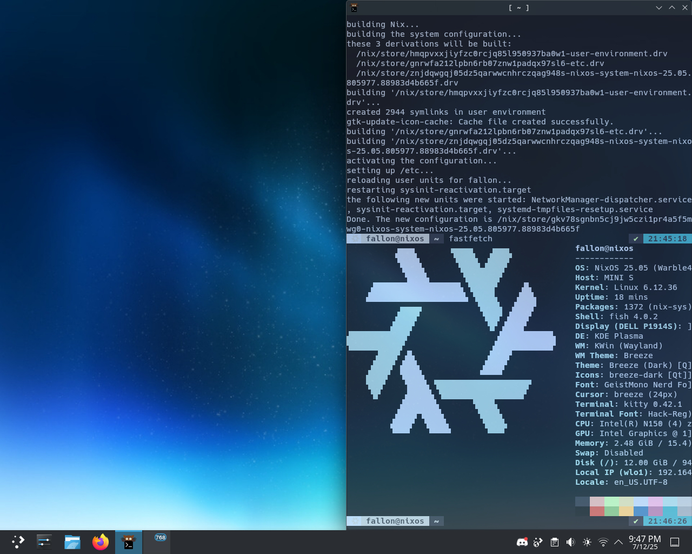This screenshot has width=692, height=554.
Task: Click the kitty window menu icon
Action: point(354,8)
